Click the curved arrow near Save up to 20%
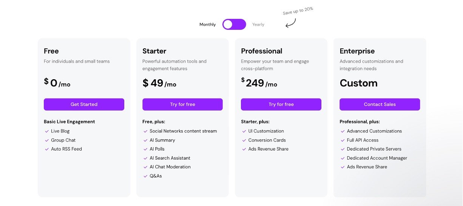 290,23
